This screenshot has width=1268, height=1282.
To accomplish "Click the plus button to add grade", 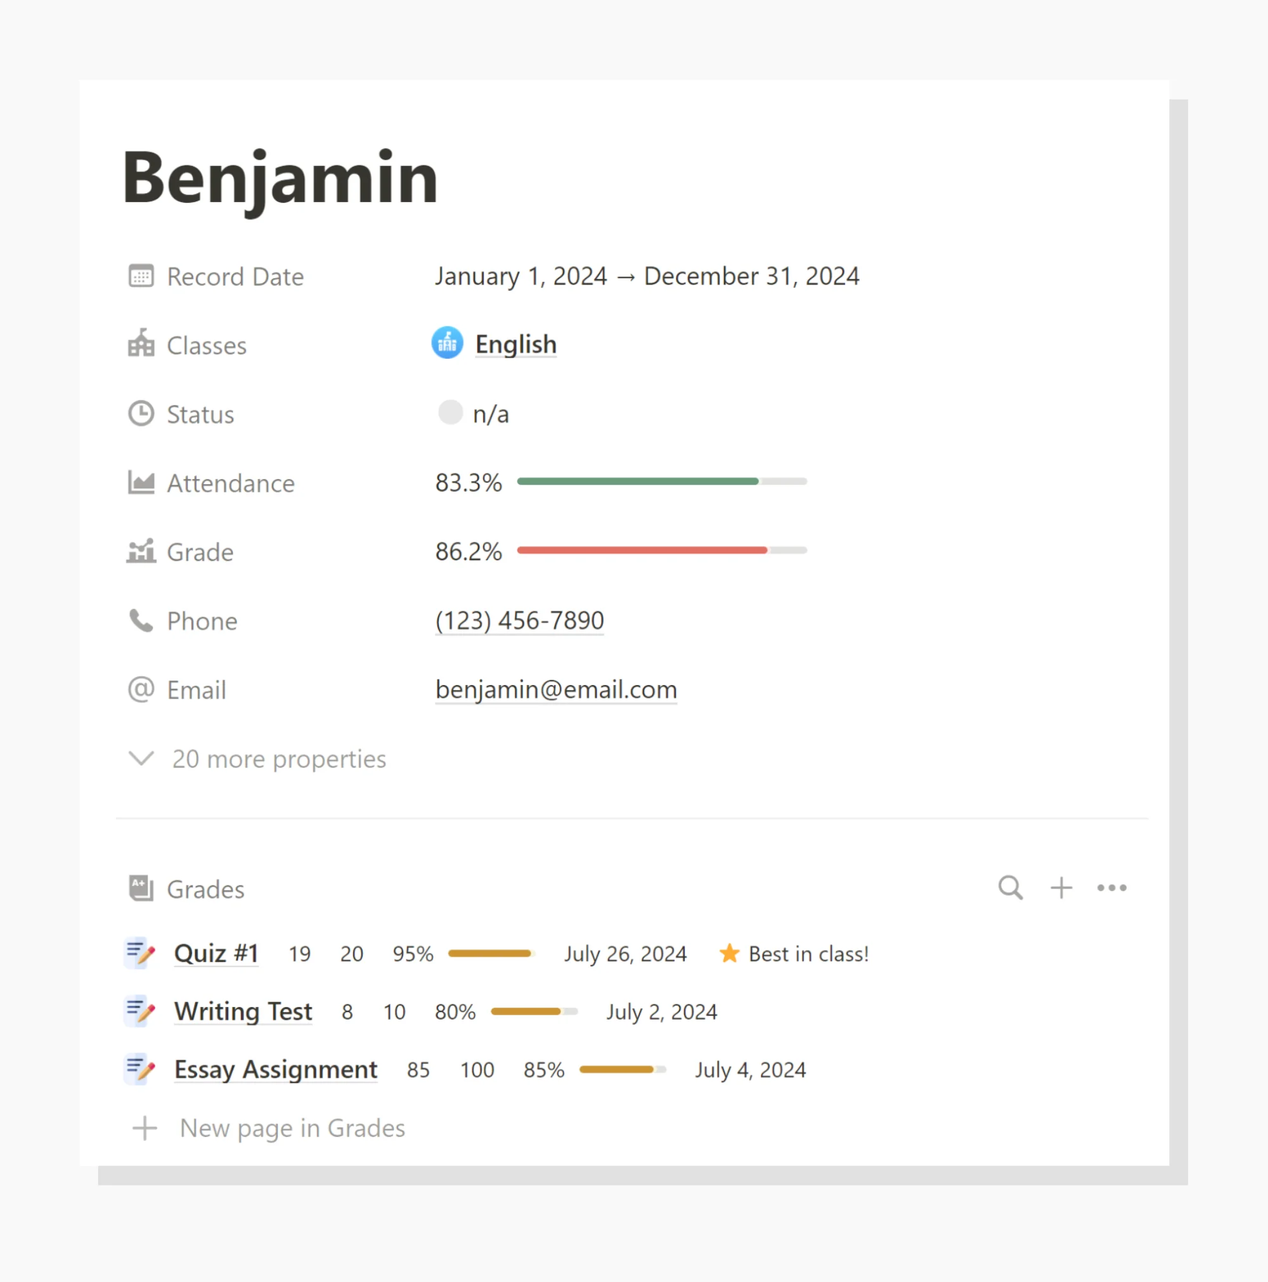I will click(1060, 888).
